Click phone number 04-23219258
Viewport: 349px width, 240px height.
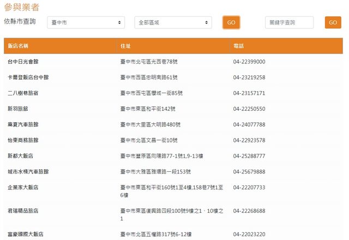(249, 77)
